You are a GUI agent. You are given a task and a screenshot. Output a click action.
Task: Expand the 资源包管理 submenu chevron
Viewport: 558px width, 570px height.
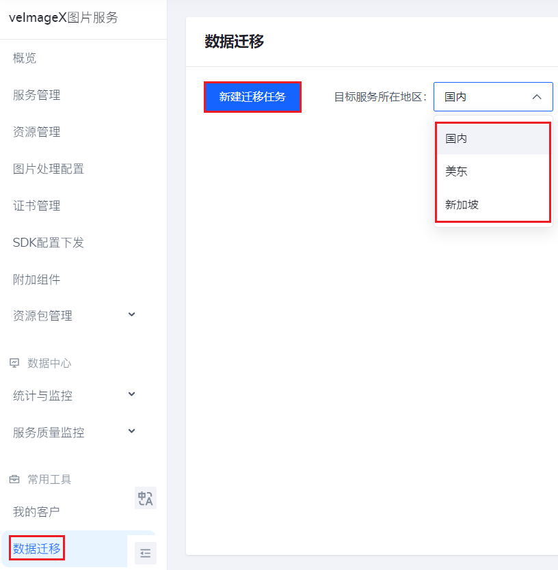pyautogui.click(x=132, y=314)
